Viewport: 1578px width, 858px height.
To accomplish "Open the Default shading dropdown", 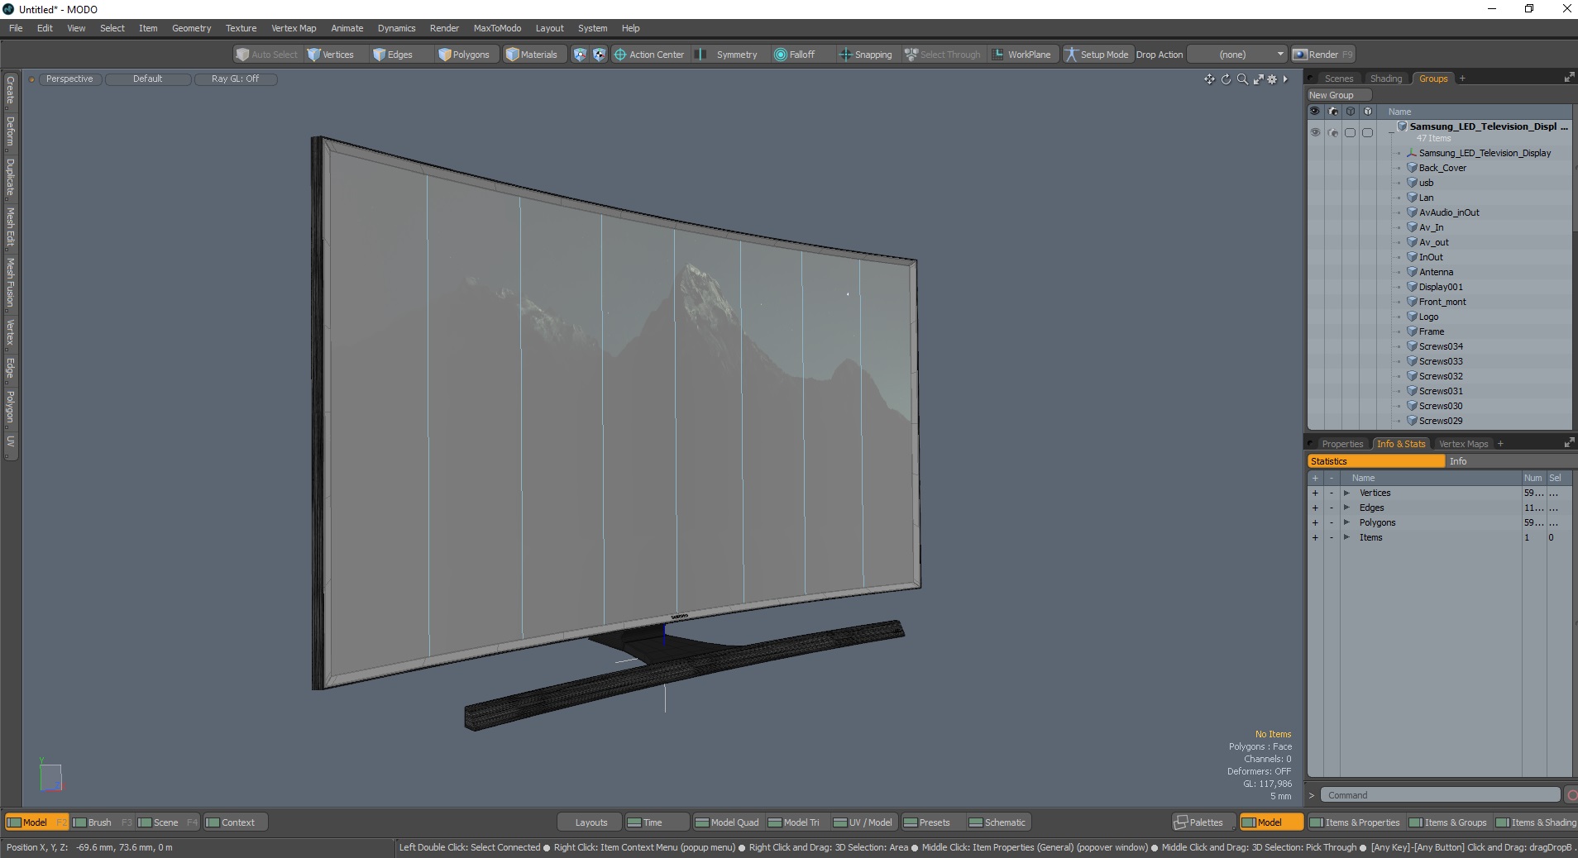I will pos(148,79).
